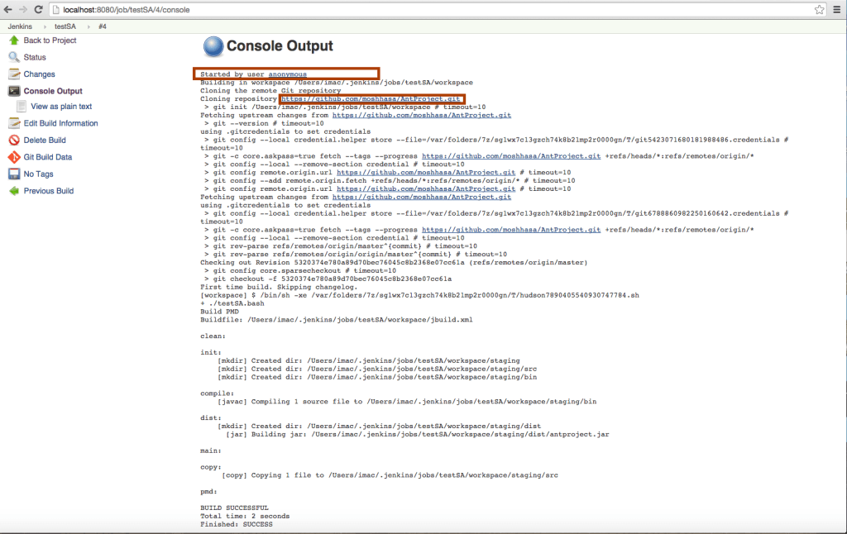Viewport: 847px width, 534px height.
Task: Click inside the browser address bar
Action: click(248, 9)
